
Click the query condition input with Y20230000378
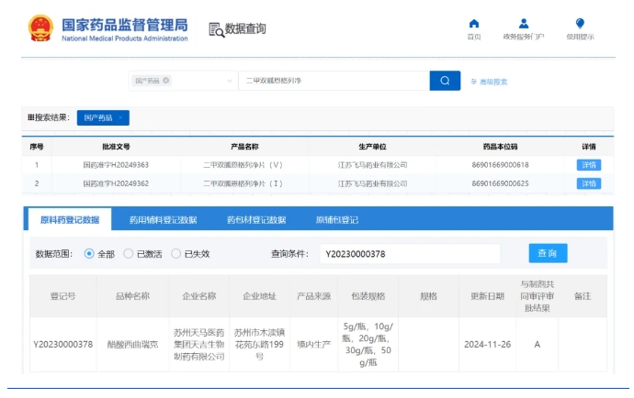click(410, 254)
